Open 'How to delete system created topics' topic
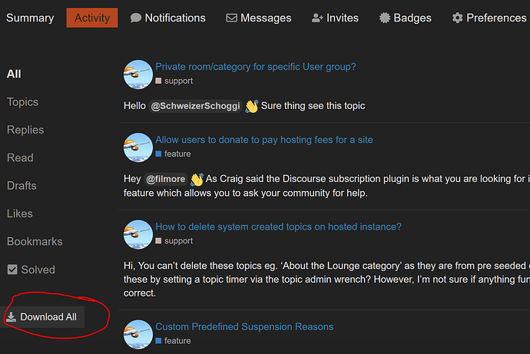The width and height of the screenshot is (530, 354). 278,227
